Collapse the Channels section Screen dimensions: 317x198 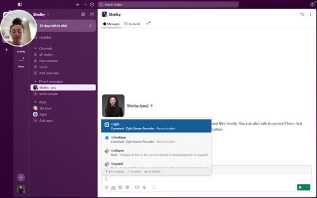click(x=35, y=49)
